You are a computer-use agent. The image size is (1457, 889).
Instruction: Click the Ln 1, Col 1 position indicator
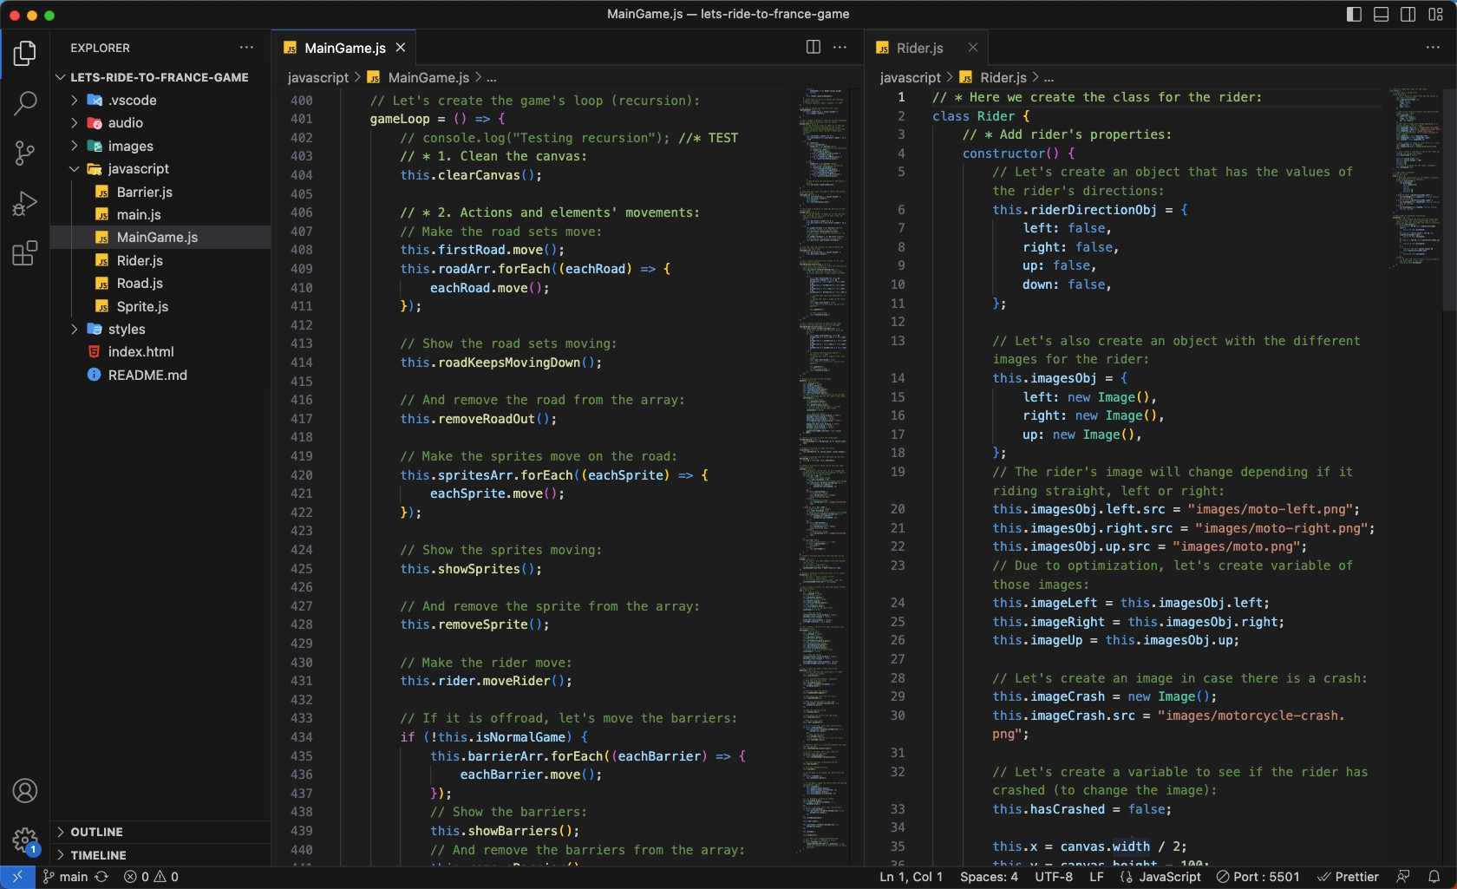point(911,877)
